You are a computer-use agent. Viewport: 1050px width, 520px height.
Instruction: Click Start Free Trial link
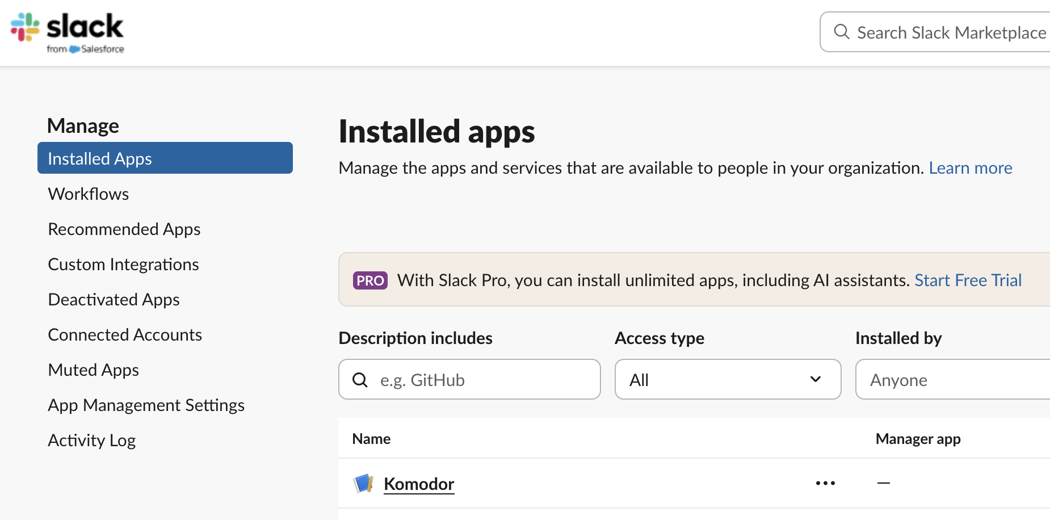[x=968, y=280]
